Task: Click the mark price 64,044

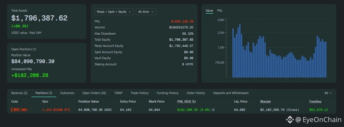Action: pos(154,110)
